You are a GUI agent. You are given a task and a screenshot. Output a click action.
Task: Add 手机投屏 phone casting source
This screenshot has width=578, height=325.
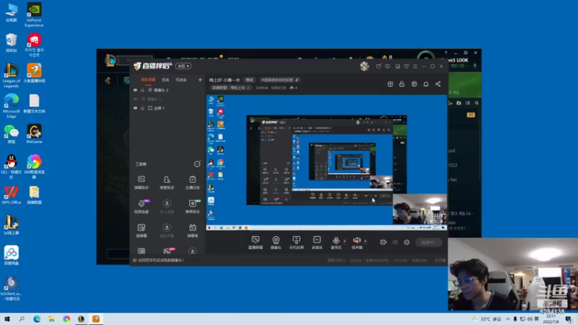click(296, 243)
